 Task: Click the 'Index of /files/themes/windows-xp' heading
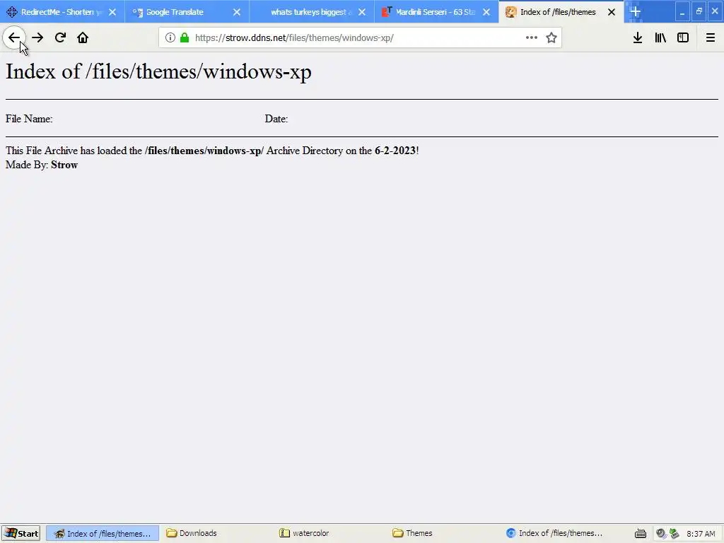coord(158,71)
